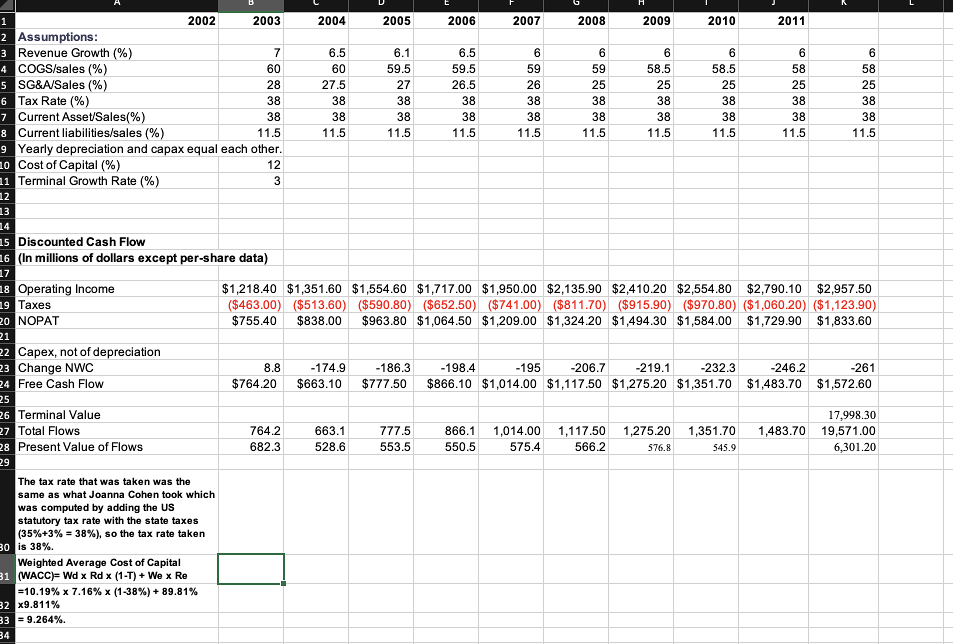Select NOPAT value $755.40

[x=251, y=321]
